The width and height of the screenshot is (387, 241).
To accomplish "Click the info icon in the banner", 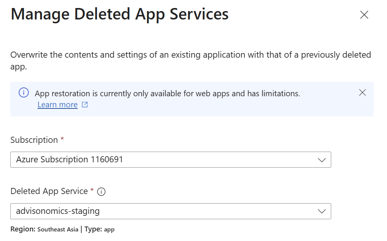I will pyautogui.click(x=24, y=93).
